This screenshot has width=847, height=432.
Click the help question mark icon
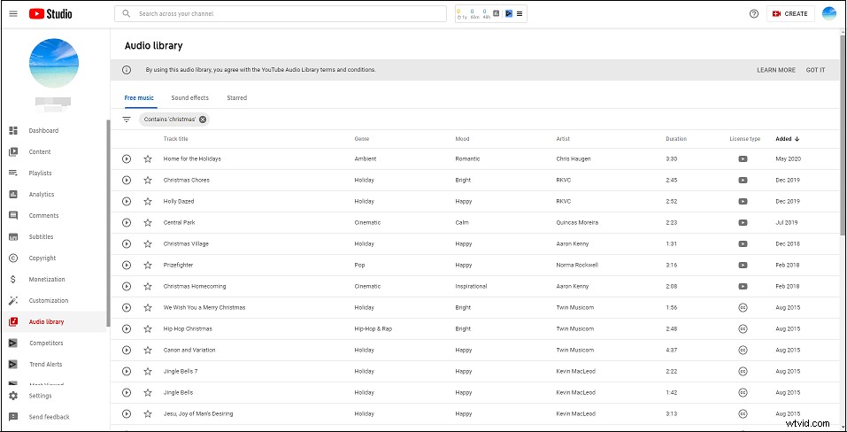pos(753,13)
